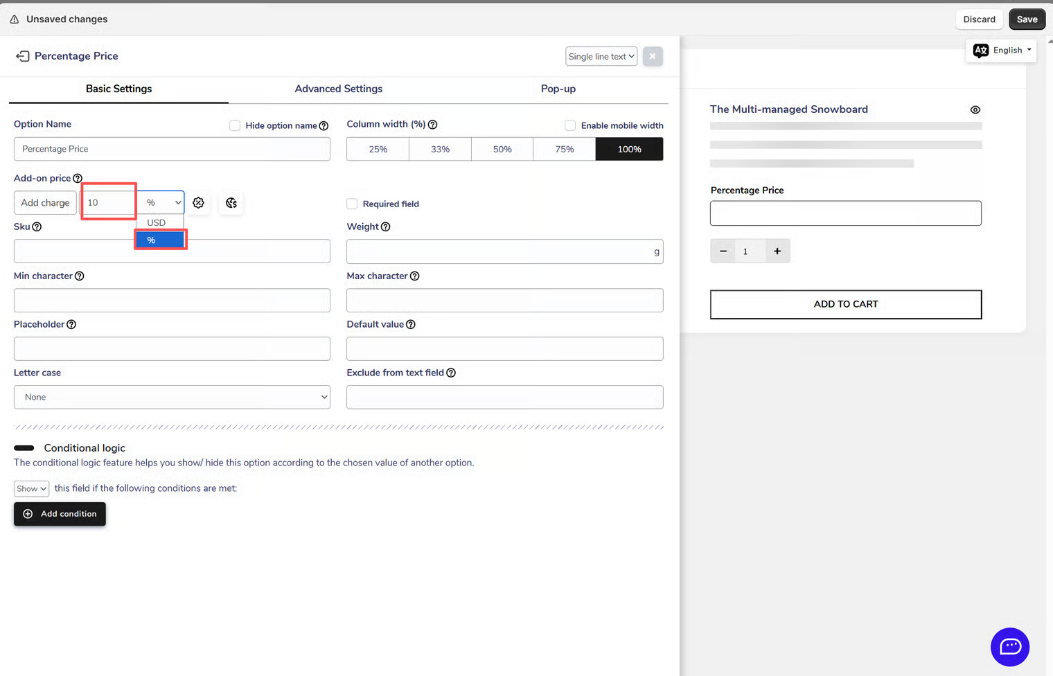The height and width of the screenshot is (676, 1053).
Task: Click the percent gear icon next to add-on price
Action: (199, 203)
